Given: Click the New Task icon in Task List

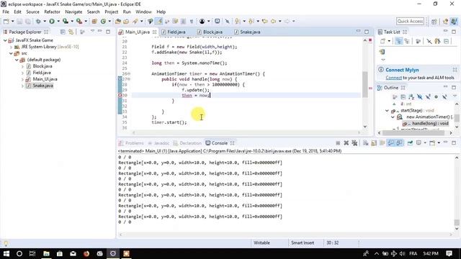Looking at the screenshot, I should point(382,42).
